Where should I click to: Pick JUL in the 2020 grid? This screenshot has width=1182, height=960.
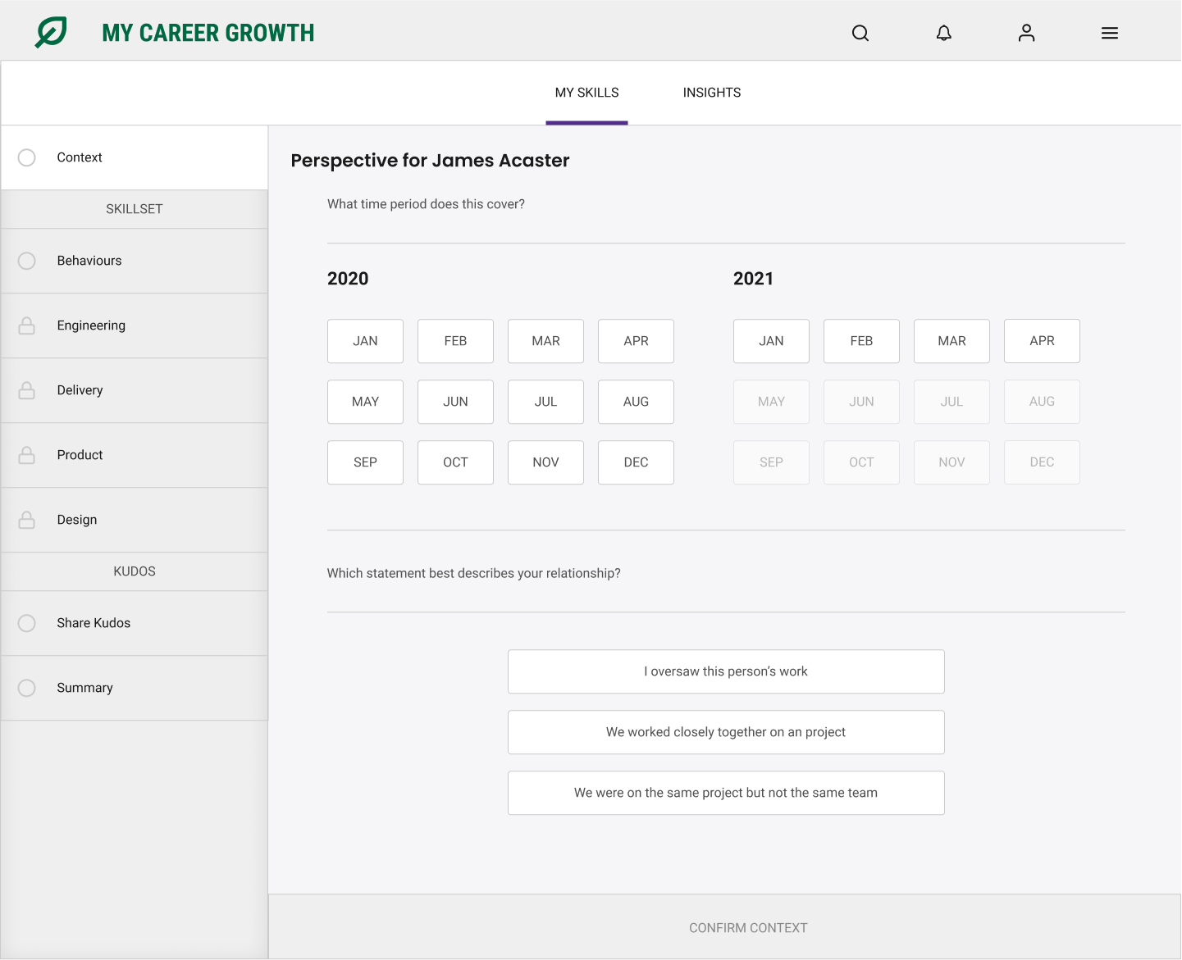click(x=545, y=402)
